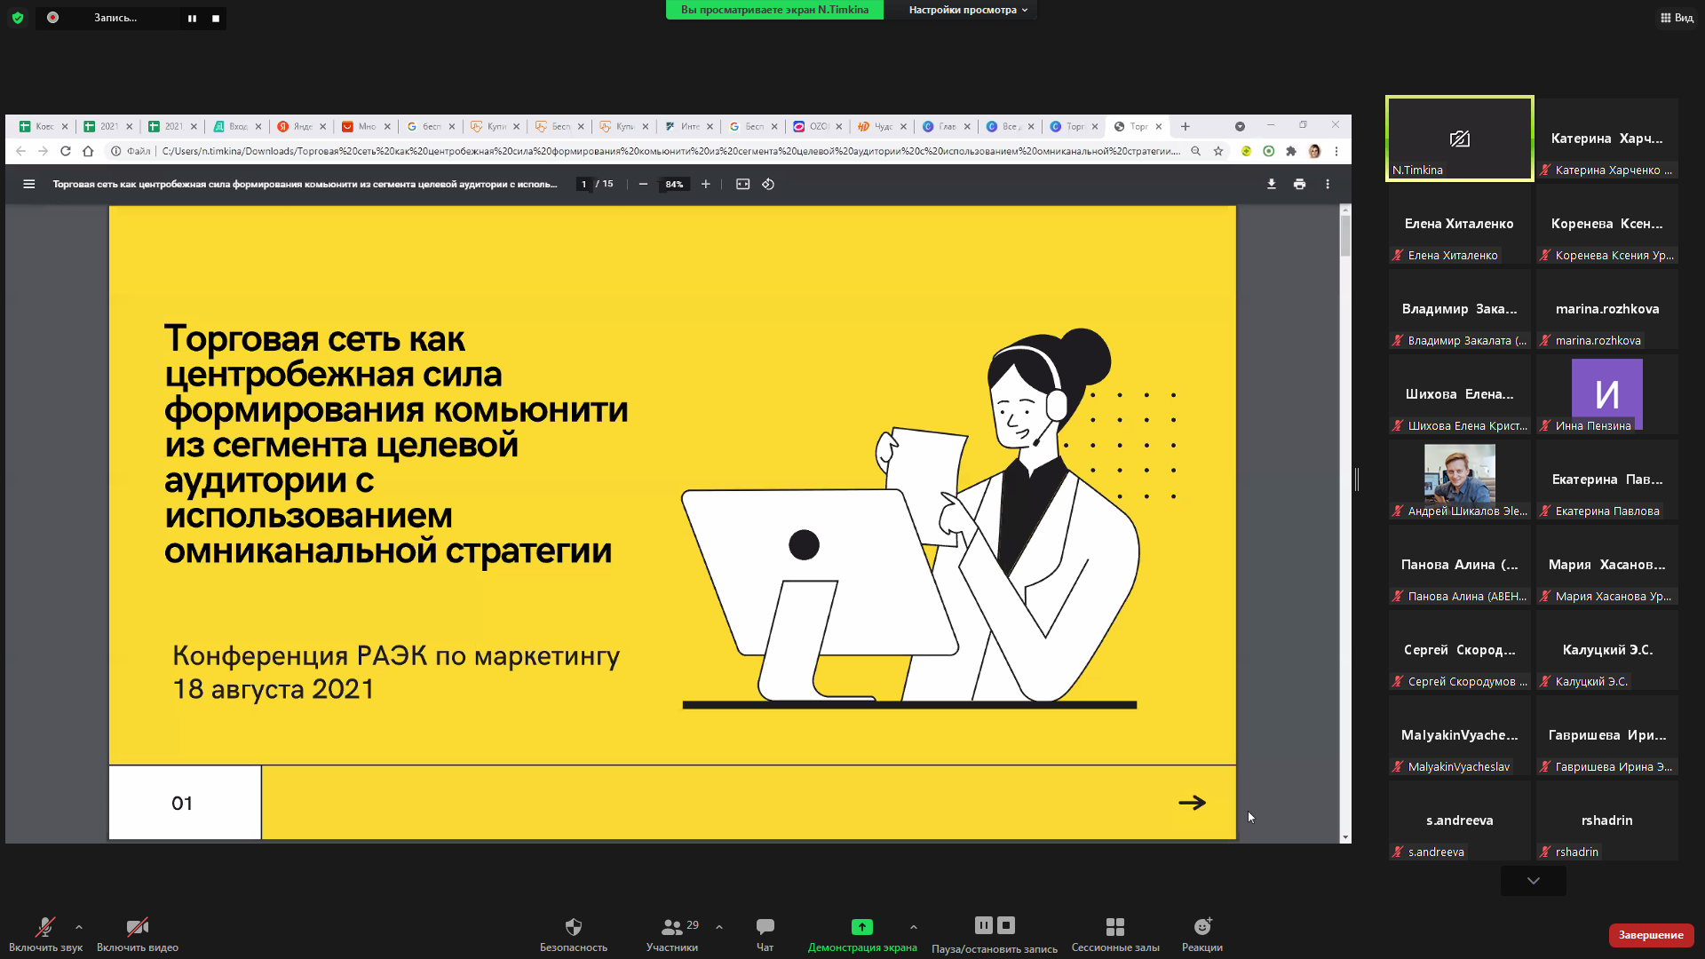
Task: Switch layout via Вид menu
Action: (1677, 18)
